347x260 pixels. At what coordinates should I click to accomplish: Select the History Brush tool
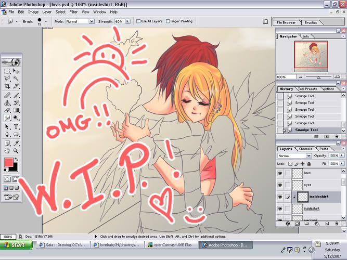16,102
